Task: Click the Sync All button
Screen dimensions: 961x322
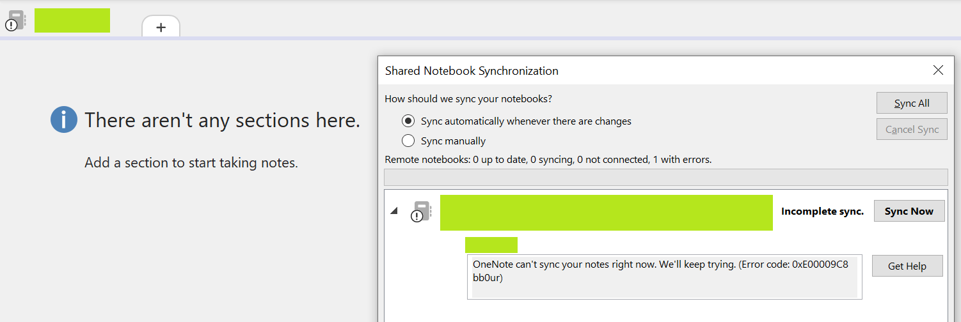Action: 912,103
